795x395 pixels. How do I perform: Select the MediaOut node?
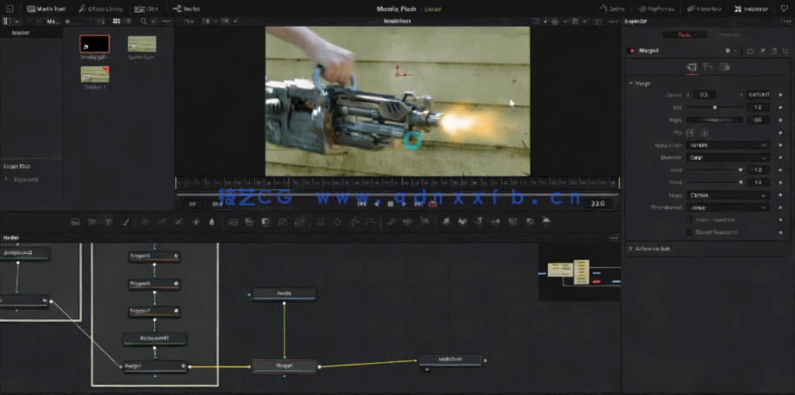tap(451, 359)
